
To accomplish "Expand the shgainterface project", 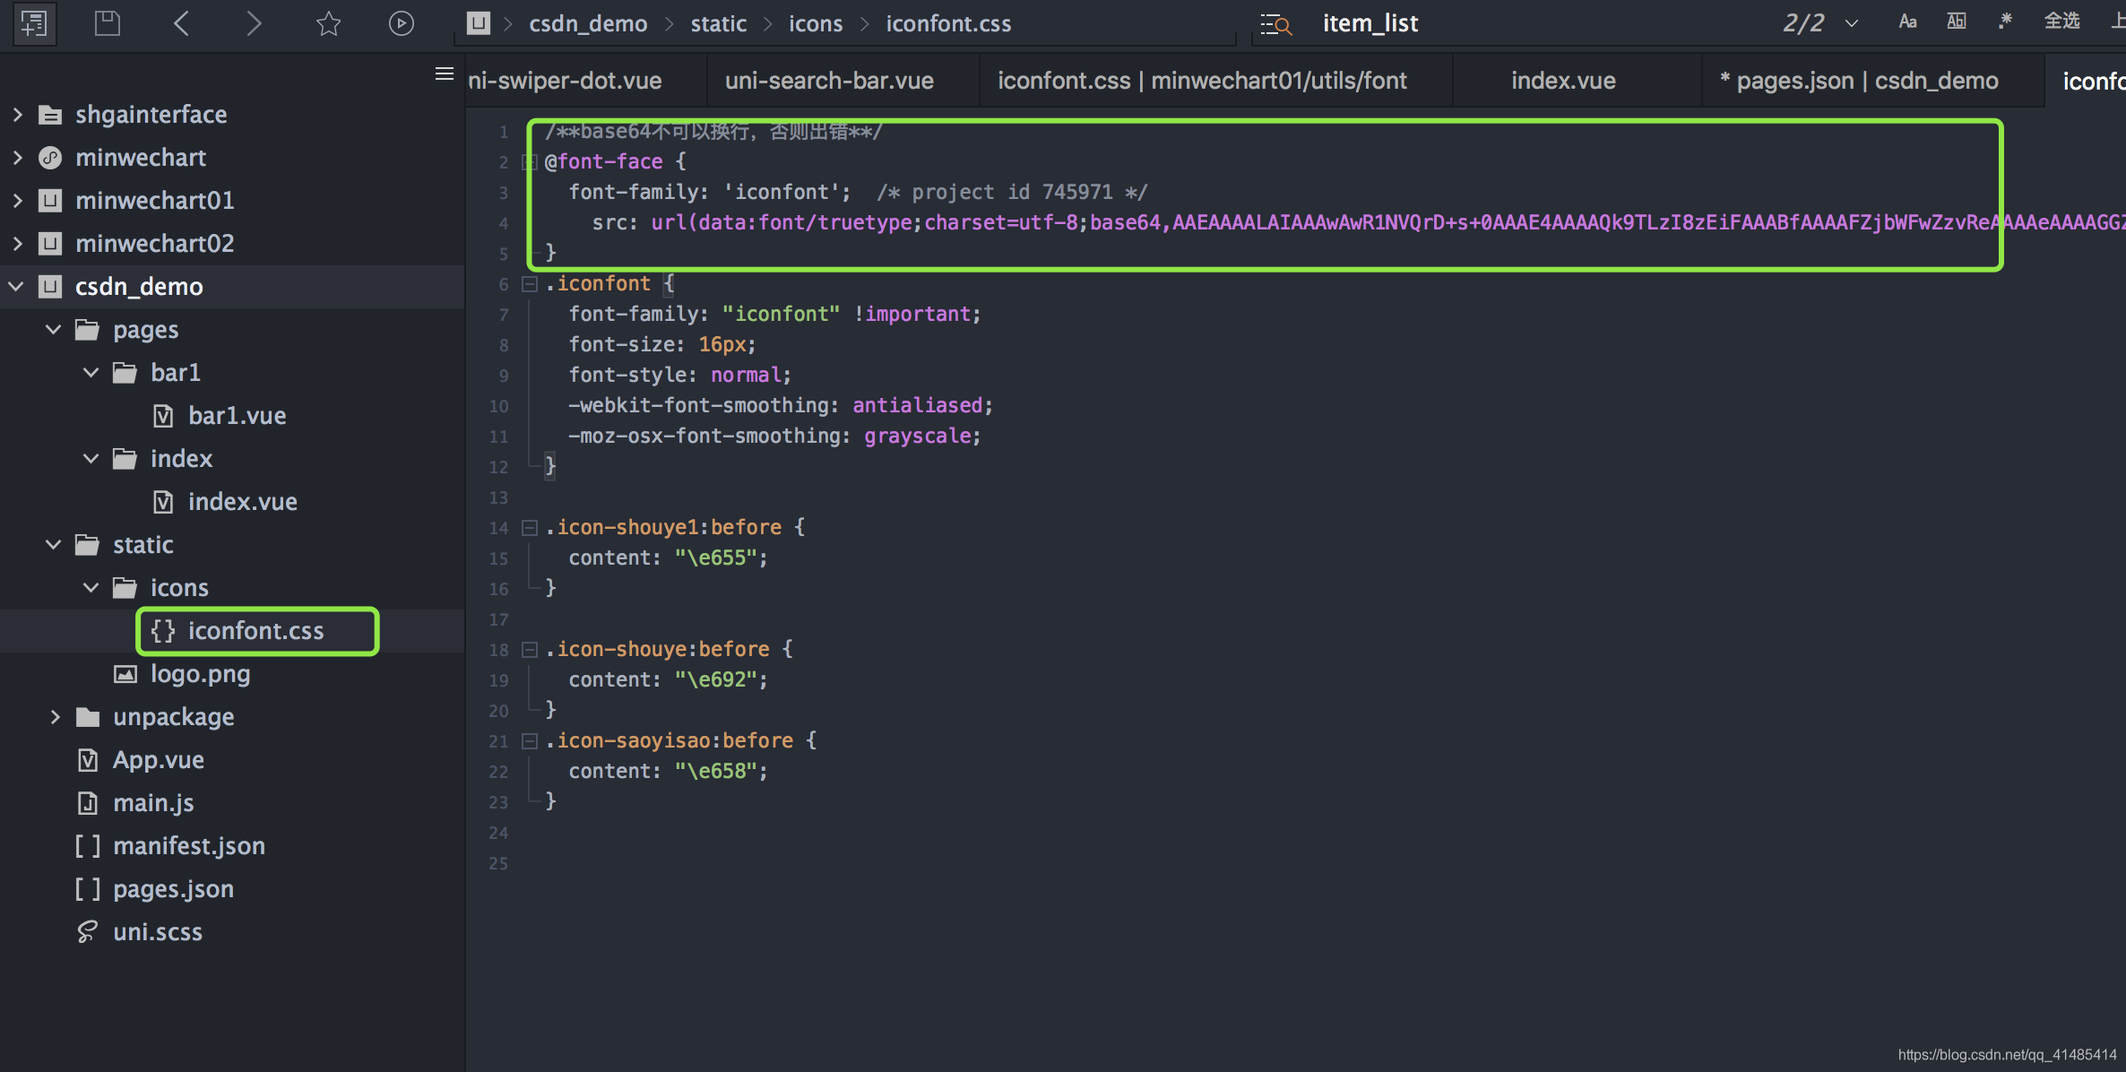I will pos(17,115).
